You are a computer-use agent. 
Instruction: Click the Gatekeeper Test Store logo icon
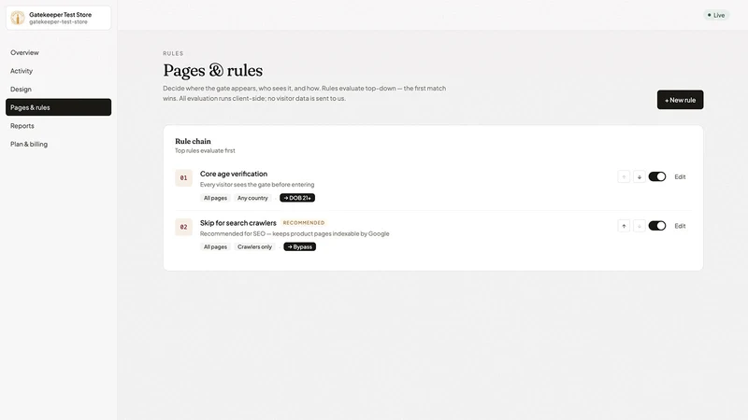18,18
